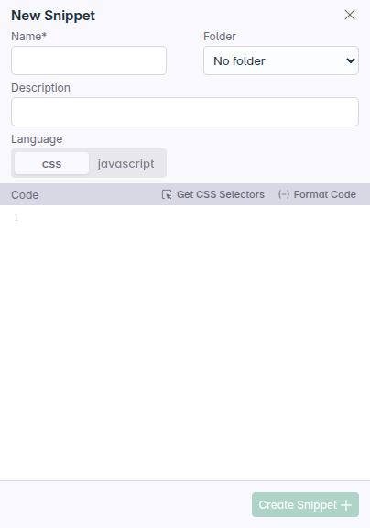The width and height of the screenshot is (370, 528).
Task: Focus the Description input field
Action: 185,112
